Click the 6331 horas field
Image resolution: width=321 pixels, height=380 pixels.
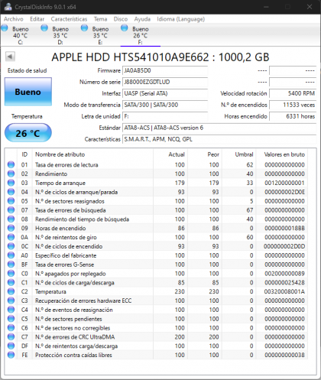[293, 116]
